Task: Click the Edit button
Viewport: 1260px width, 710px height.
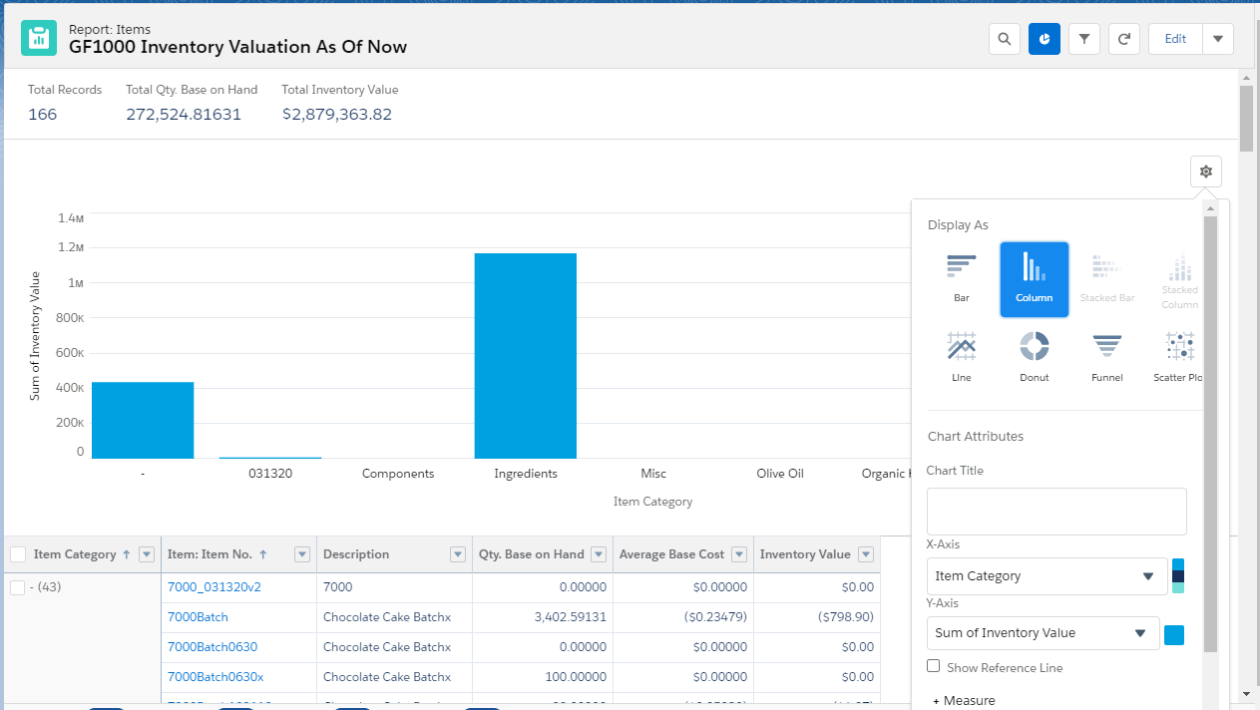Action: (x=1175, y=39)
